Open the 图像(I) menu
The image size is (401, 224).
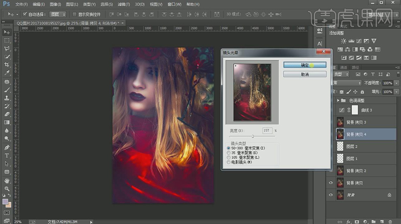point(55,4)
